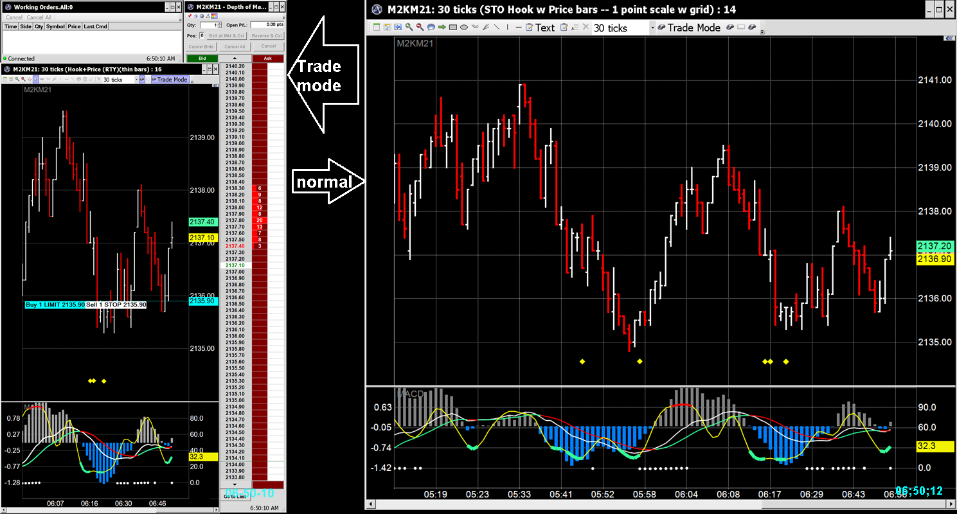
Task: Expand the right chart toolbar overflow chevron
Action: pos(762,32)
